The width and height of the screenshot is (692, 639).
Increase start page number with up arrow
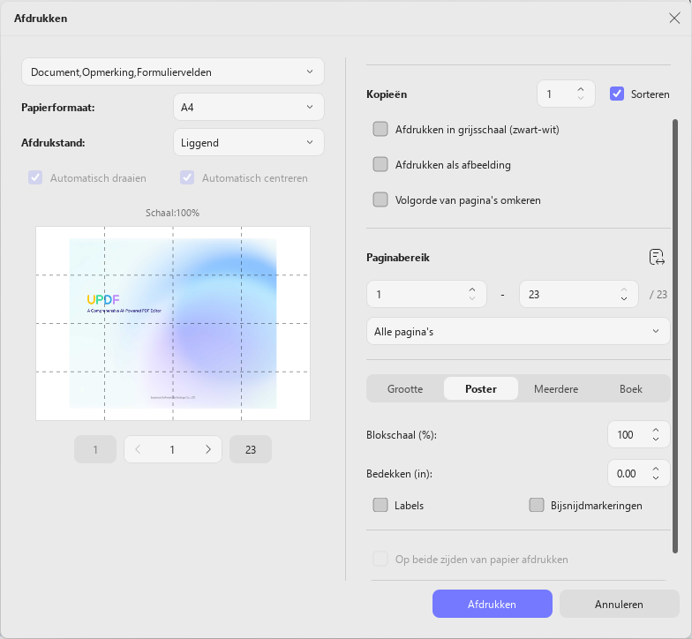tap(472, 289)
